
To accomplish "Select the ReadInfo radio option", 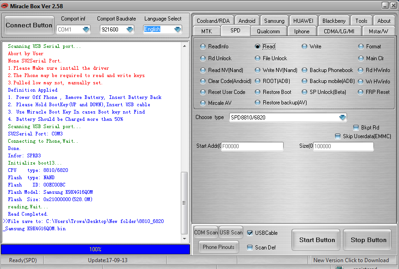I will click(203, 47).
